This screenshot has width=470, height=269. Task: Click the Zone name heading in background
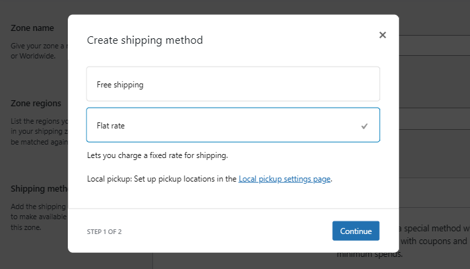[x=32, y=28]
